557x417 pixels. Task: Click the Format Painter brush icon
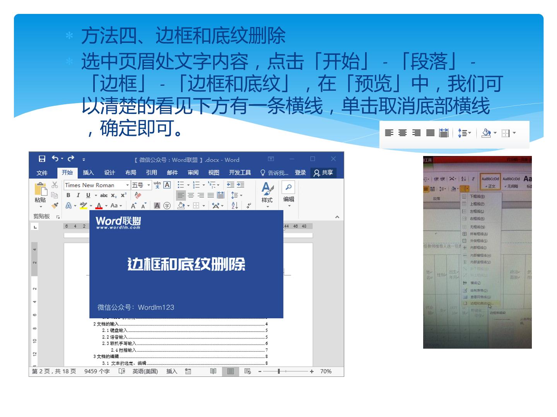(x=55, y=205)
